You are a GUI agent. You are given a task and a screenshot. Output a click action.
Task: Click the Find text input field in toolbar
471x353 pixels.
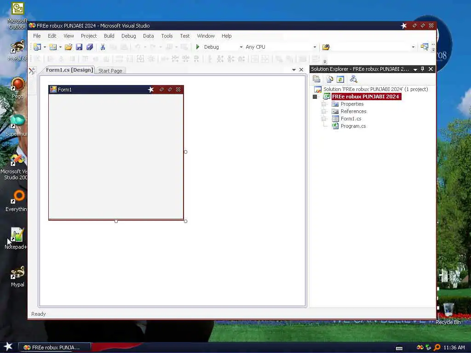(370, 47)
